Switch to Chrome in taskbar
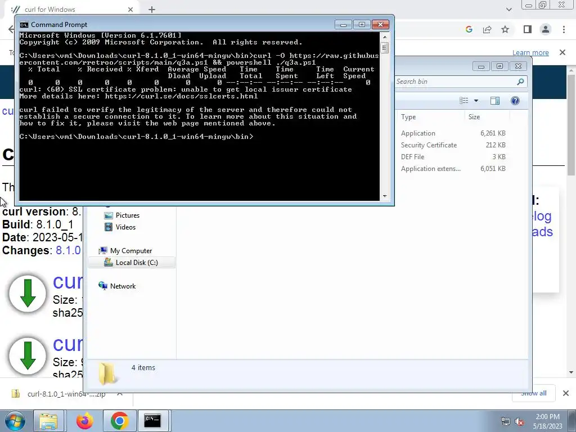Screen dimensions: 576x432 119,421
